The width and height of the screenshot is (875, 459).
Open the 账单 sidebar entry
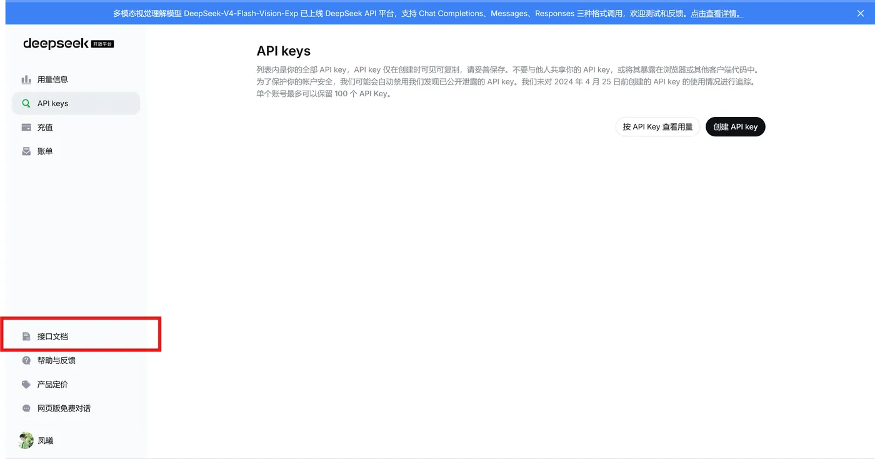pos(76,151)
